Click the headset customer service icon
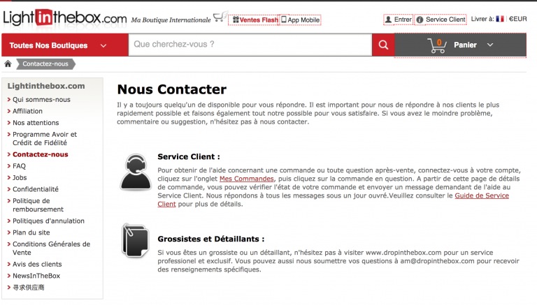The height and width of the screenshot is (305, 537). (x=136, y=172)
